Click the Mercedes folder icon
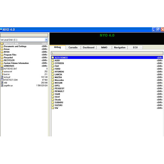The image size is (164, 164). (x=53, y=80)
